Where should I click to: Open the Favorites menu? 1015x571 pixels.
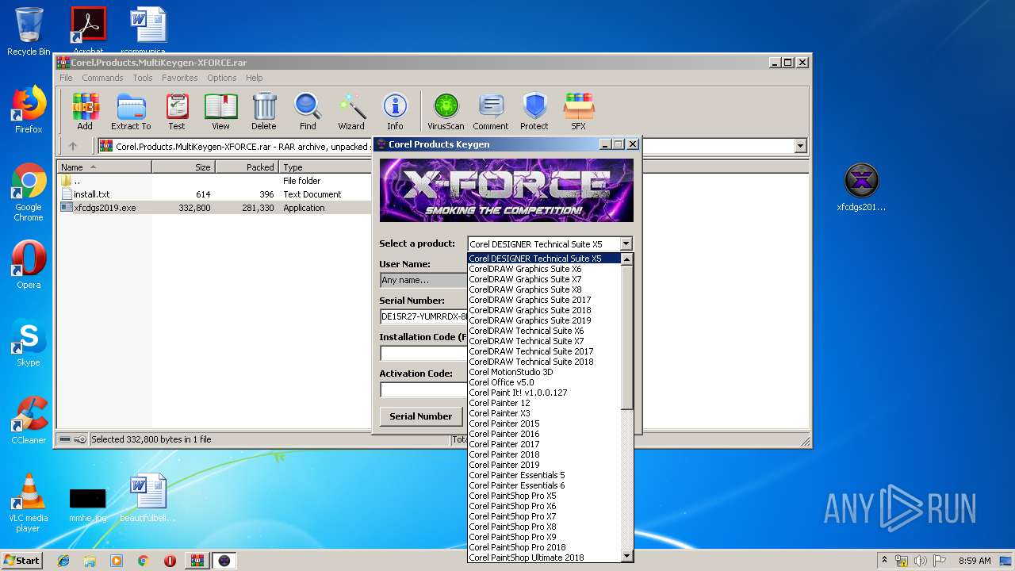click(x=180, y=78)
